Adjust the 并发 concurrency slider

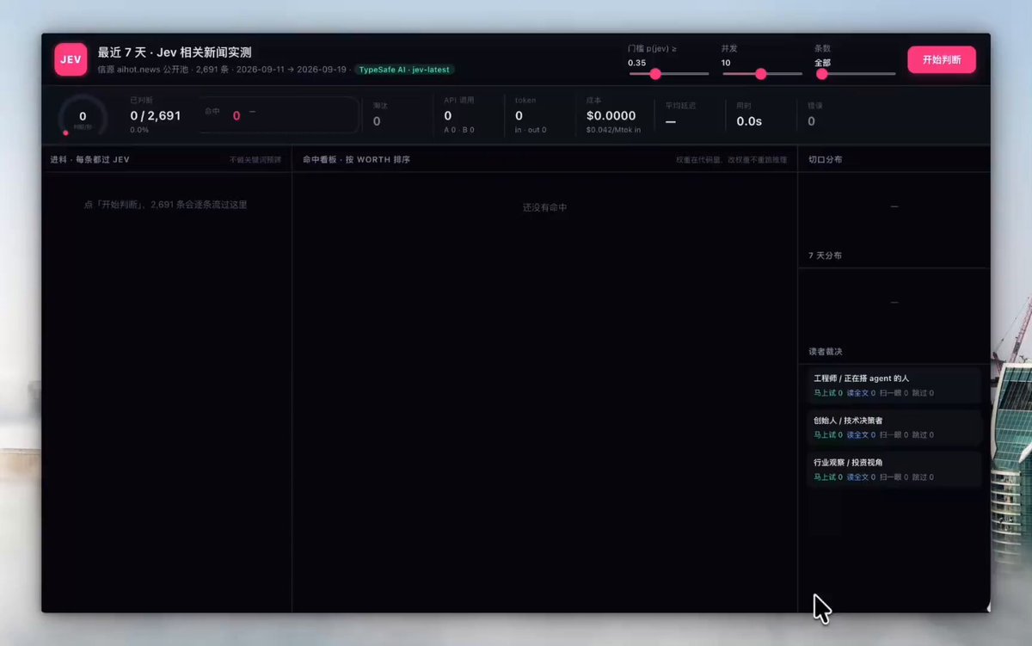762,74
